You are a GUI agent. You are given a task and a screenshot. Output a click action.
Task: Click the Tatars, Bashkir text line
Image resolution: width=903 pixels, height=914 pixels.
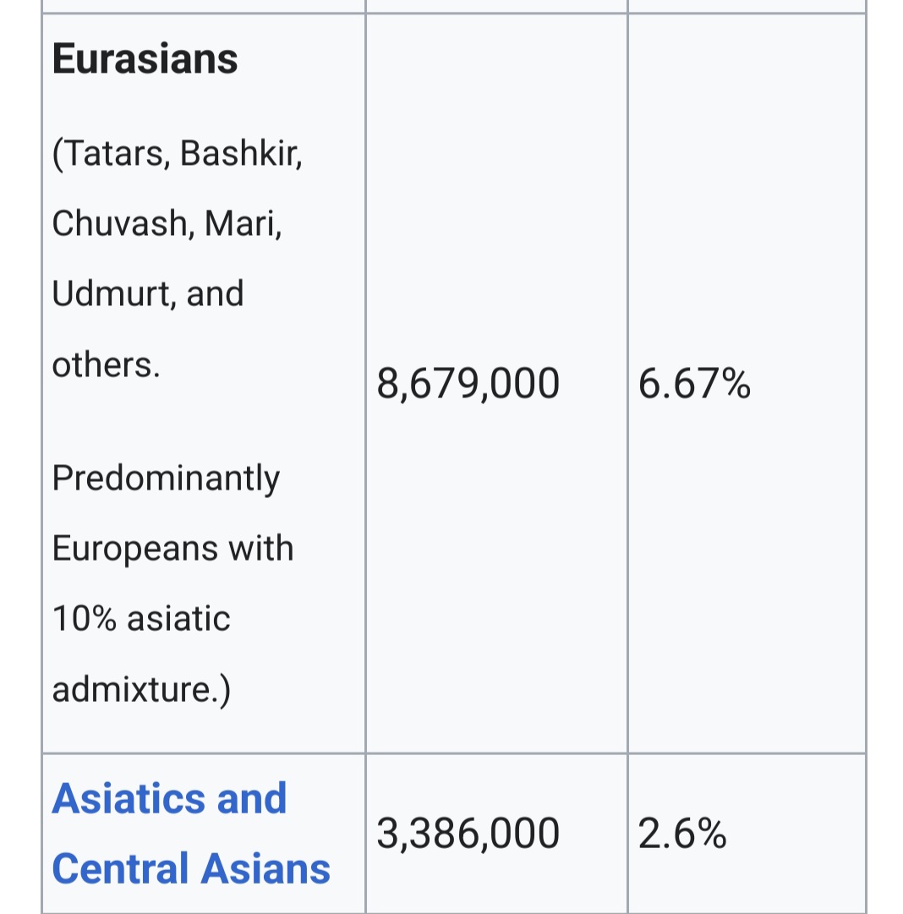pos(178,154)
